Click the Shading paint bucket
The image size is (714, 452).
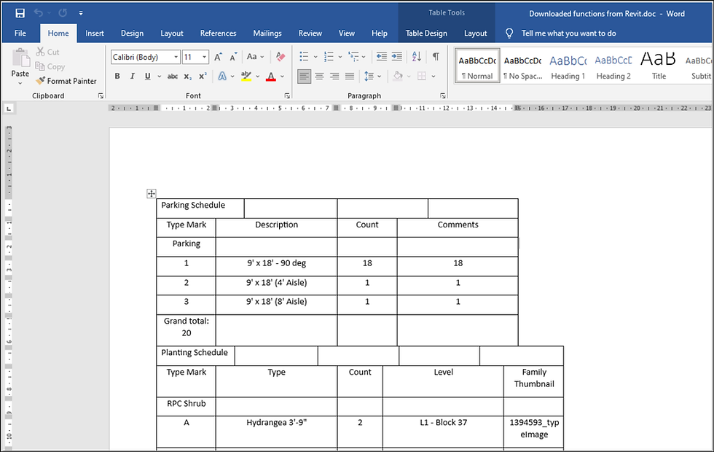(398, 76)
